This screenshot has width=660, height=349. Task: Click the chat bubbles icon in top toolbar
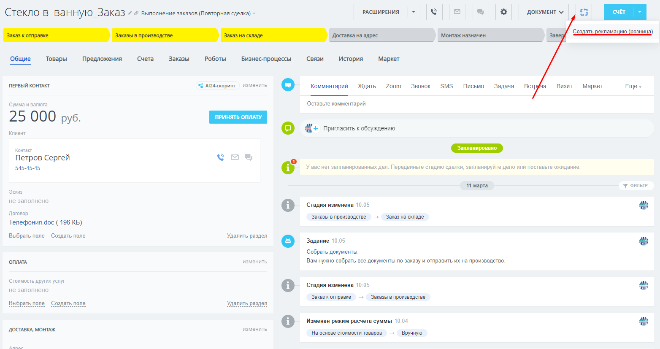tap(480, 12)
